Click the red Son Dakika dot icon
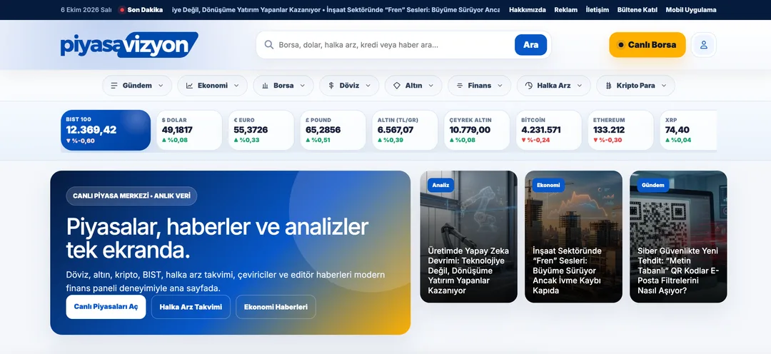The width and height of the screenshot is (771, 354). [122, 10]
